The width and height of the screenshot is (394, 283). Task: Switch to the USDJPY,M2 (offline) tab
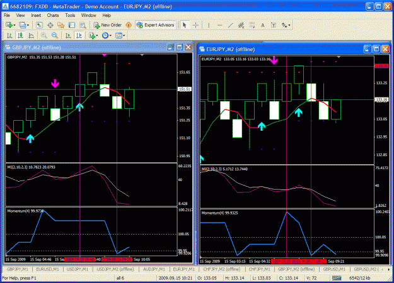(x=115, y=269)
